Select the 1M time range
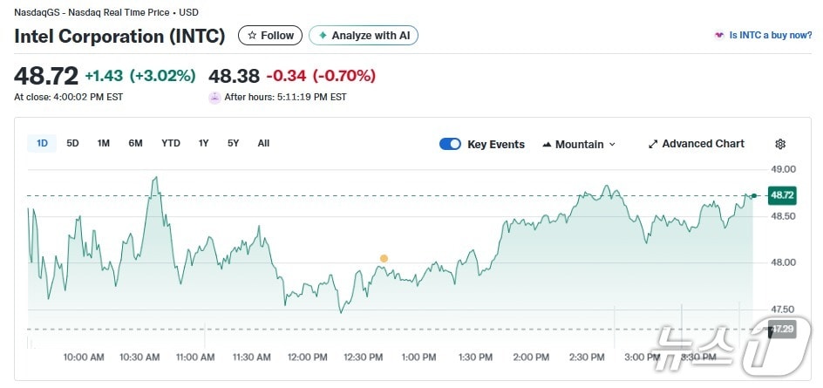 pos(103,143)
